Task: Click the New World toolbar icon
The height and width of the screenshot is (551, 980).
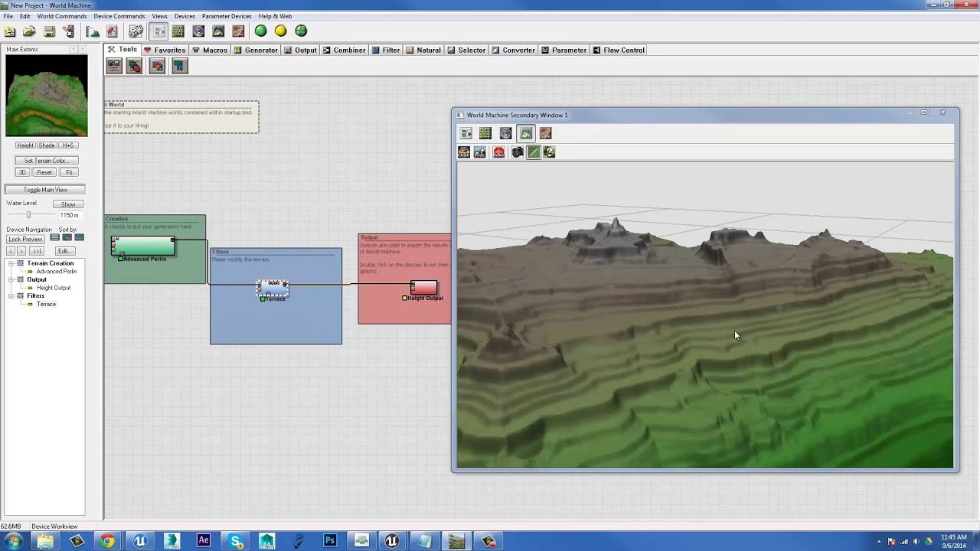Action: [10, 31]
